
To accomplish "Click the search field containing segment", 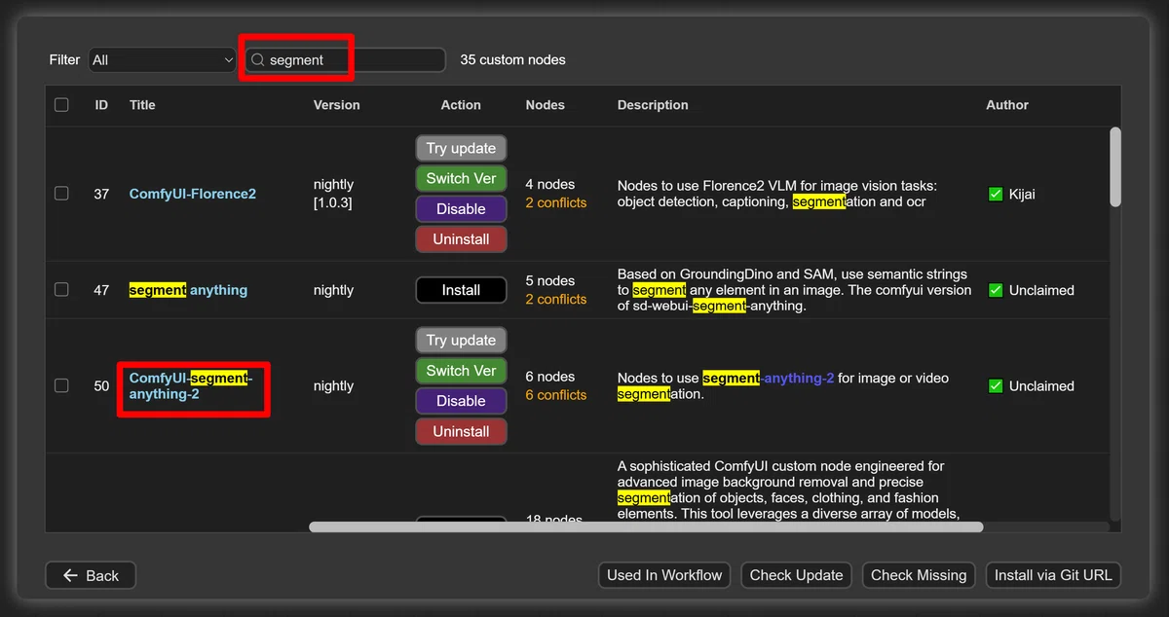I will coord(345,60).
